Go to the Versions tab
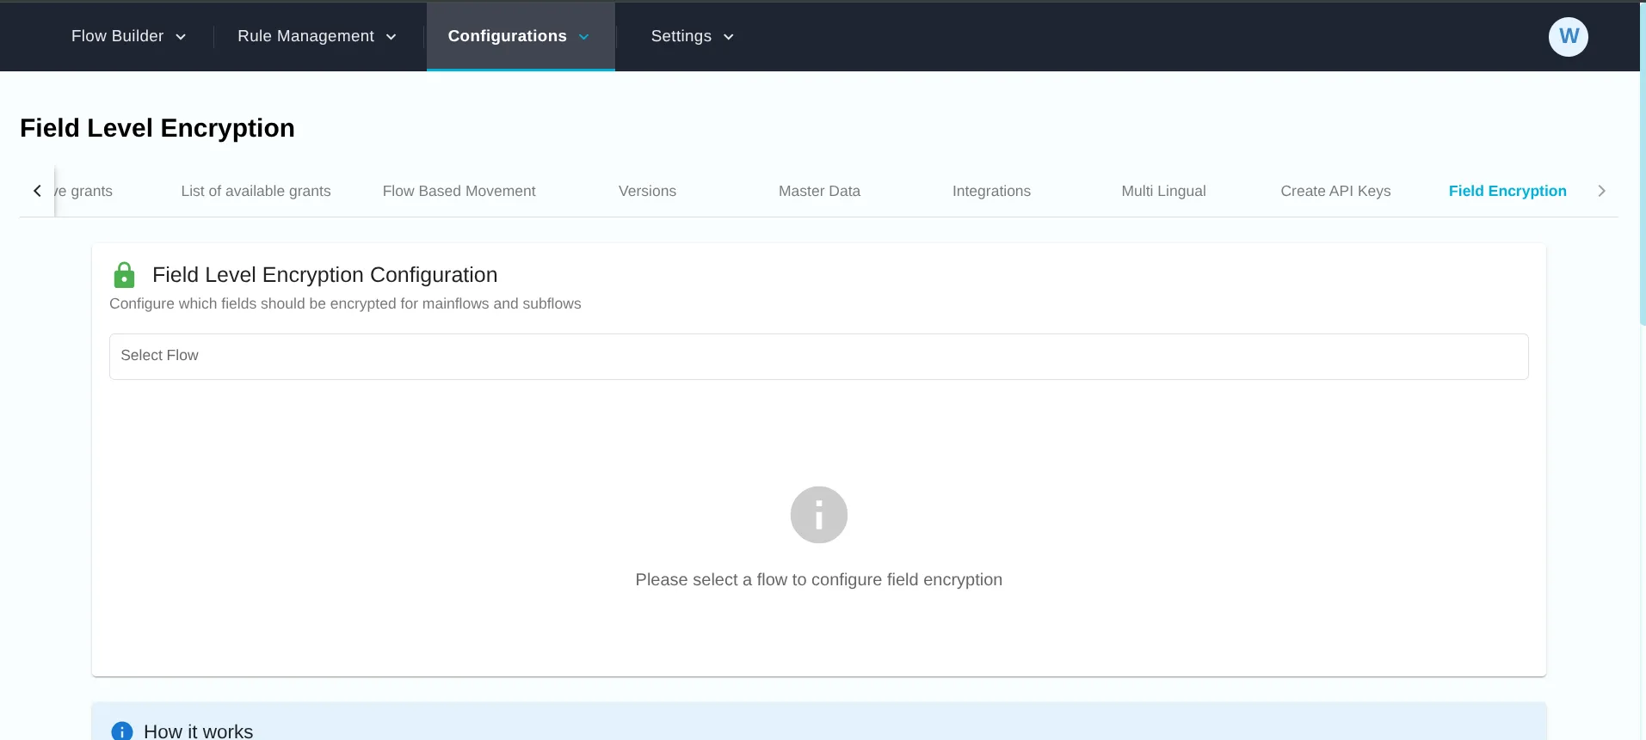Viewport: 1646px width, 740px height. point(647,191)
